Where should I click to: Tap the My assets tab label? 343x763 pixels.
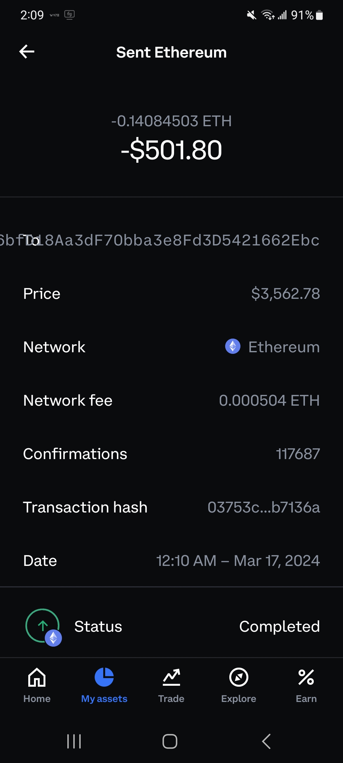[104, 698]
